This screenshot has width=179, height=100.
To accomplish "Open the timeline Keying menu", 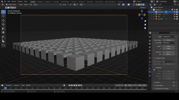I will coord(17,85).
